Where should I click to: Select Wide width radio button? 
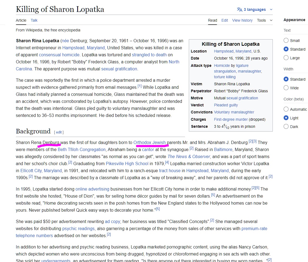point(286,88)
